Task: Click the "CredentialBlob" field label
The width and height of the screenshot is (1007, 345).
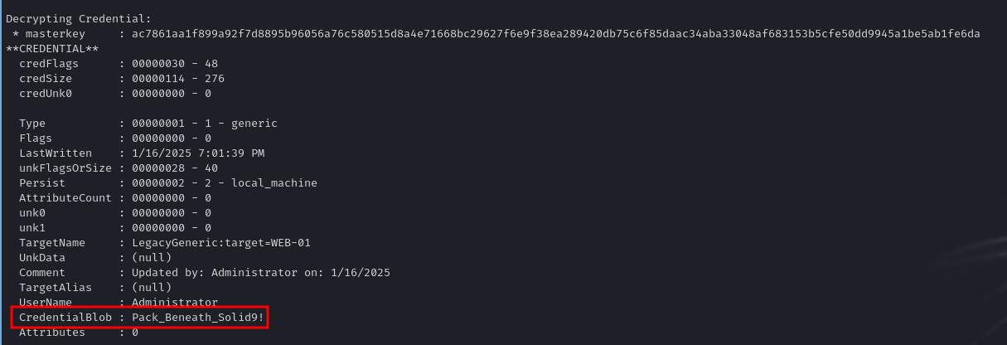Action: (65, 318)
